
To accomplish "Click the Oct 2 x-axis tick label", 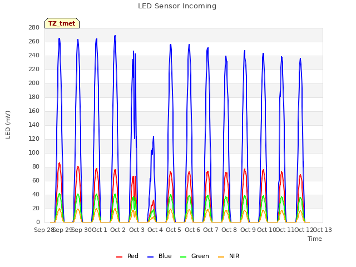I will 118,230.
